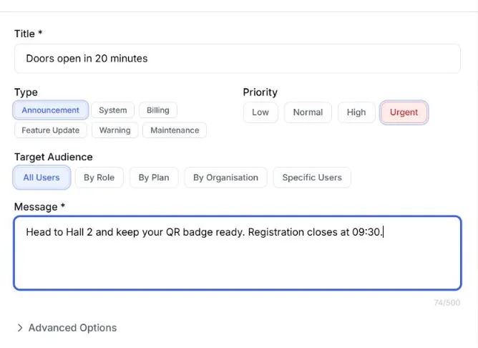Click the Title input field

tap(237, 59)
